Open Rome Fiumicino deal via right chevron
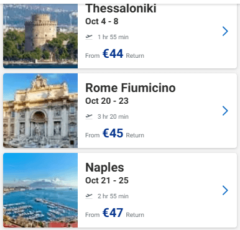The height and width of the screenshot is (230, 240). pos(225,111)
